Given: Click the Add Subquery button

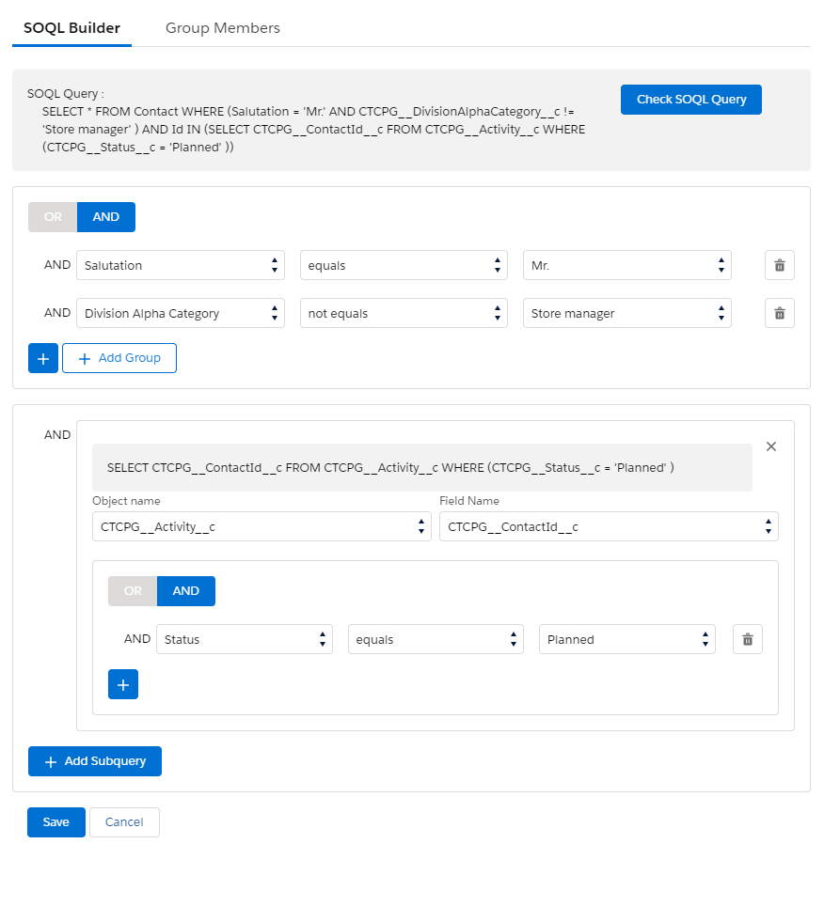Looking at the screenshot, I should pos(95,761).
